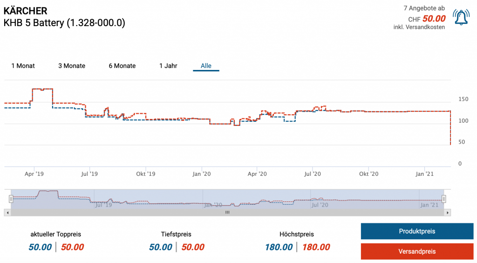Click the KÄRCHER brand name

(25, 11)
